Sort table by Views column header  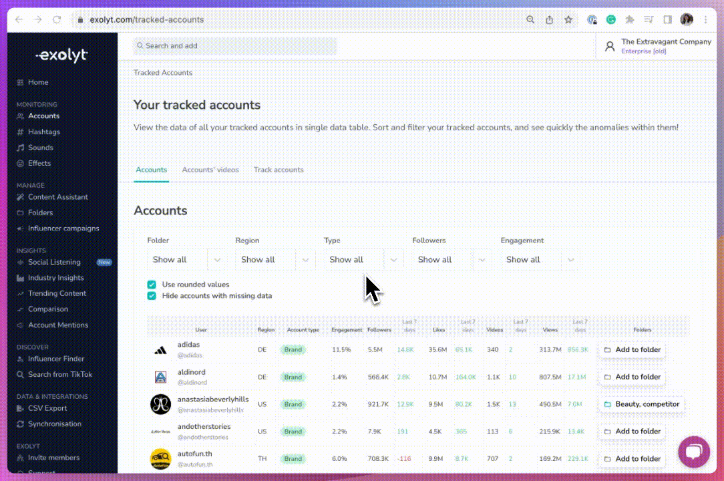[x=550, y=330]
